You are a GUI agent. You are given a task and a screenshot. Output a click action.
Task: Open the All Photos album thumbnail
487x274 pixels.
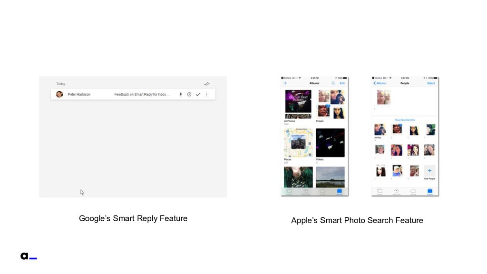pyautogui.click(x=298, y=104)
